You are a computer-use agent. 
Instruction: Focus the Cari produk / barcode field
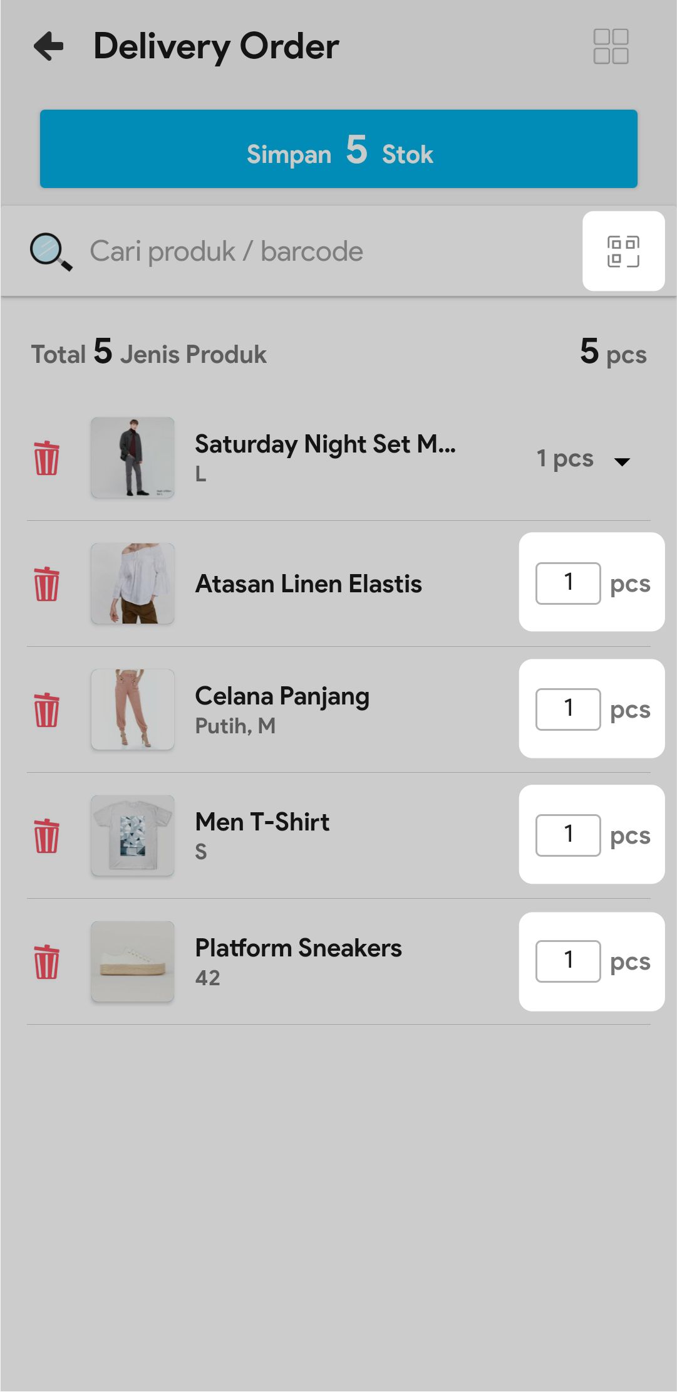tap(313, 252)
